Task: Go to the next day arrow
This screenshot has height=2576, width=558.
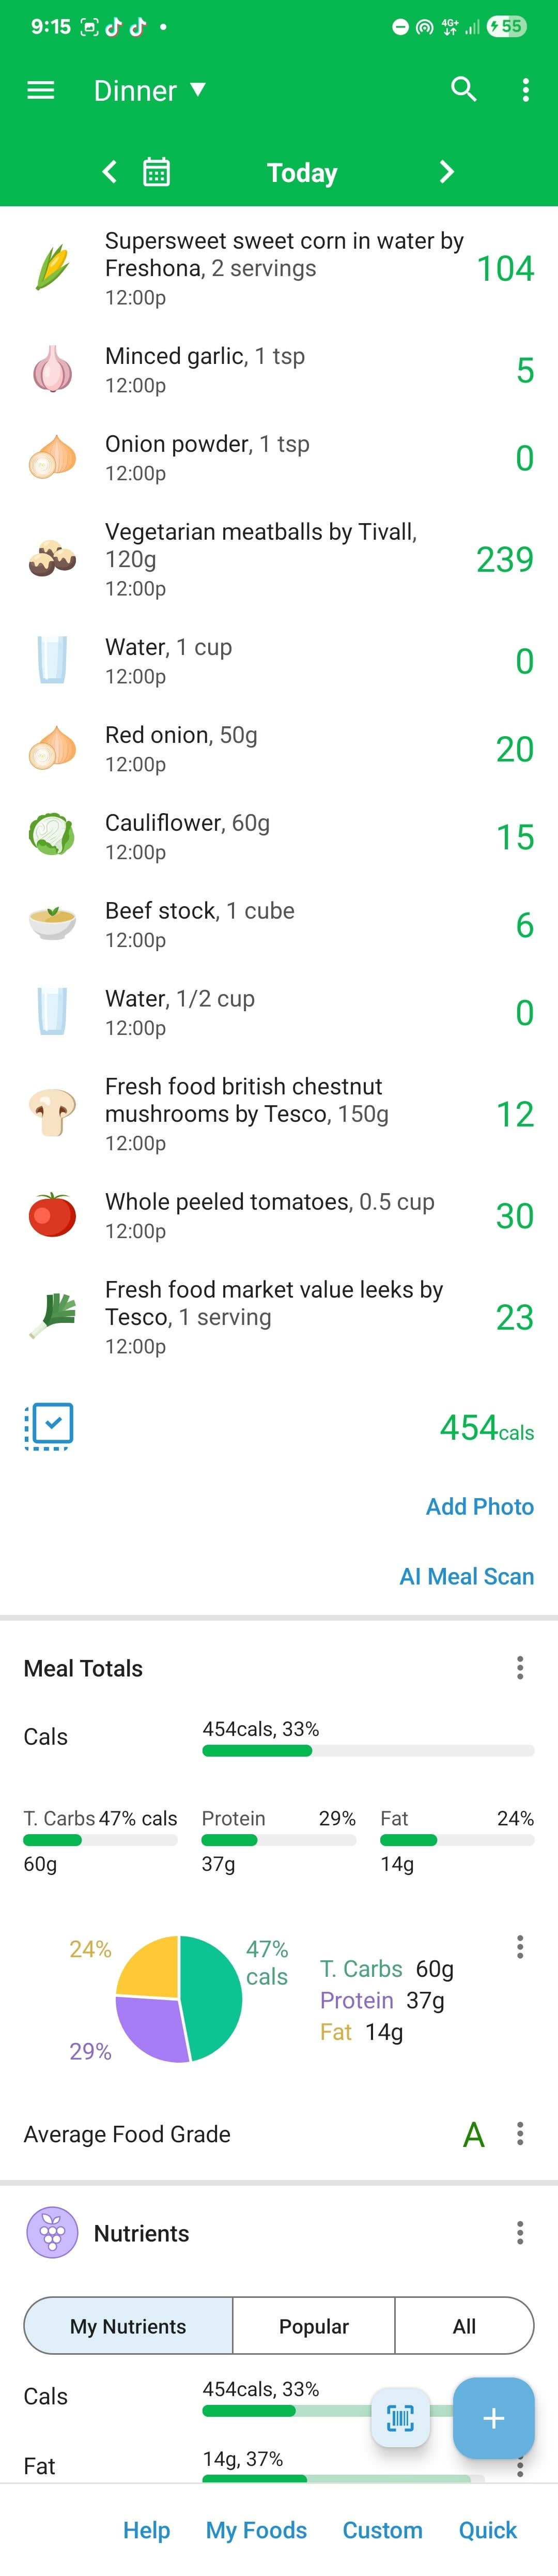Action: 446,173
